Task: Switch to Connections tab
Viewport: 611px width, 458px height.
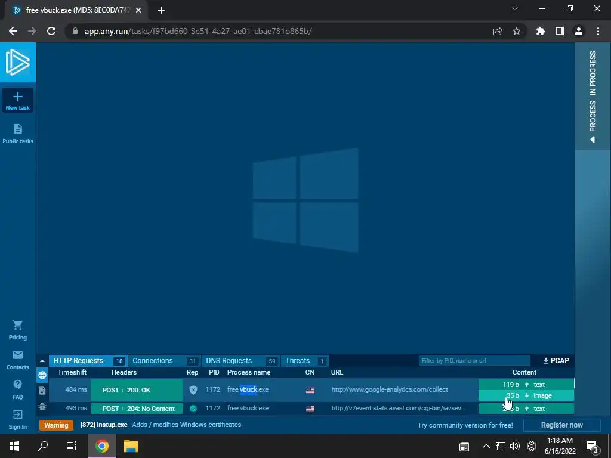Action: point(164,361)
